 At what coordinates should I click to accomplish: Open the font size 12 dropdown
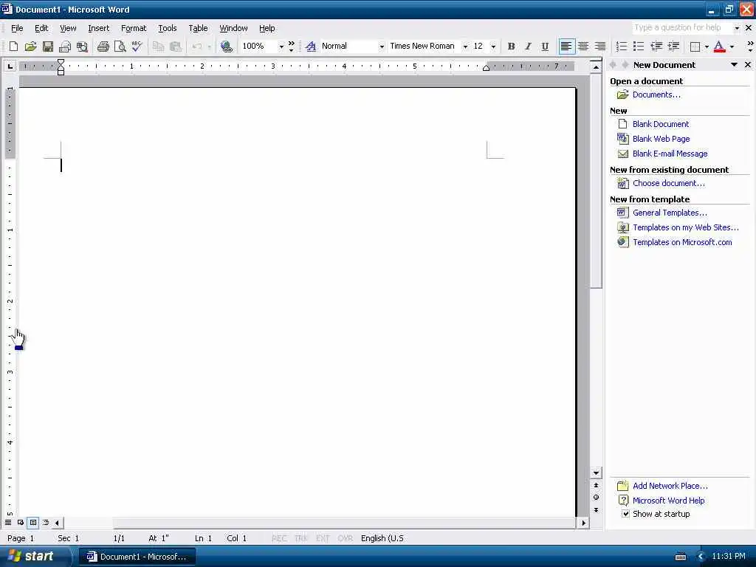point(493,47)
